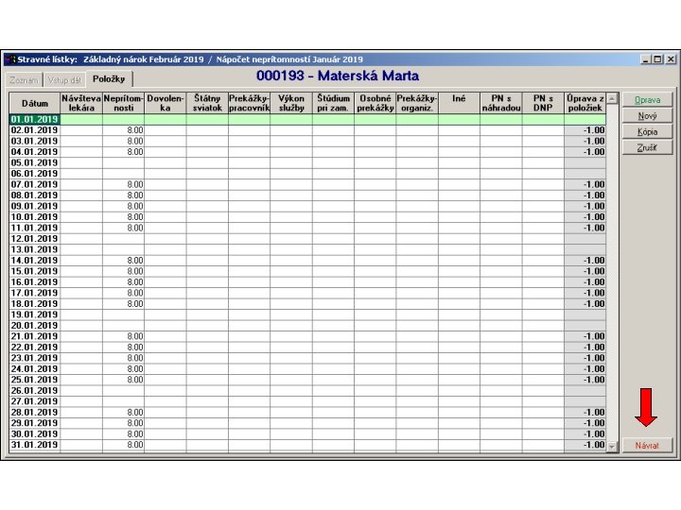
Task: Click -1.00 Úprava value for 17.01.2019
Action: click(x=585, y=293)
